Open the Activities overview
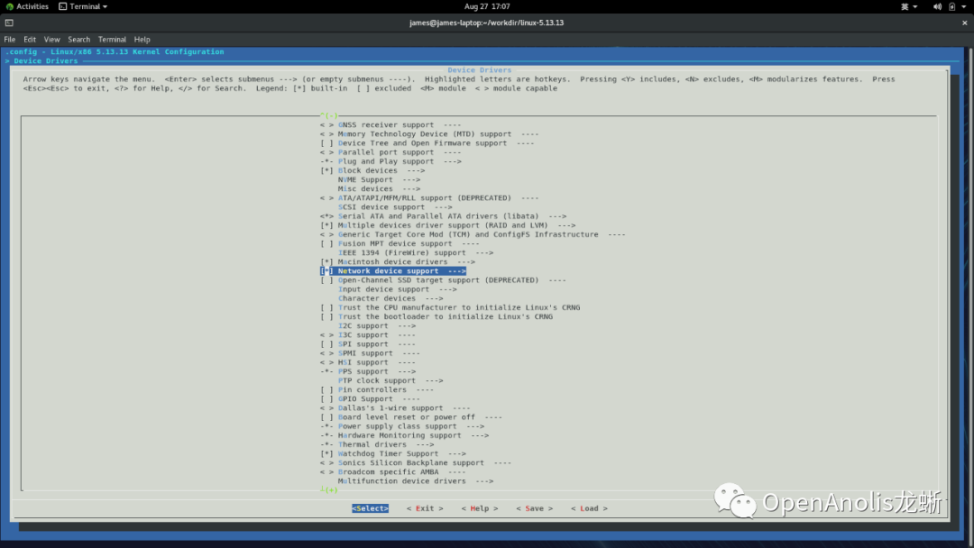 point(27,6)
